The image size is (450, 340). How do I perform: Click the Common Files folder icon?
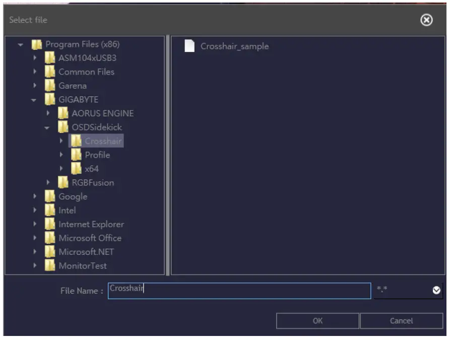coord(50,72)
